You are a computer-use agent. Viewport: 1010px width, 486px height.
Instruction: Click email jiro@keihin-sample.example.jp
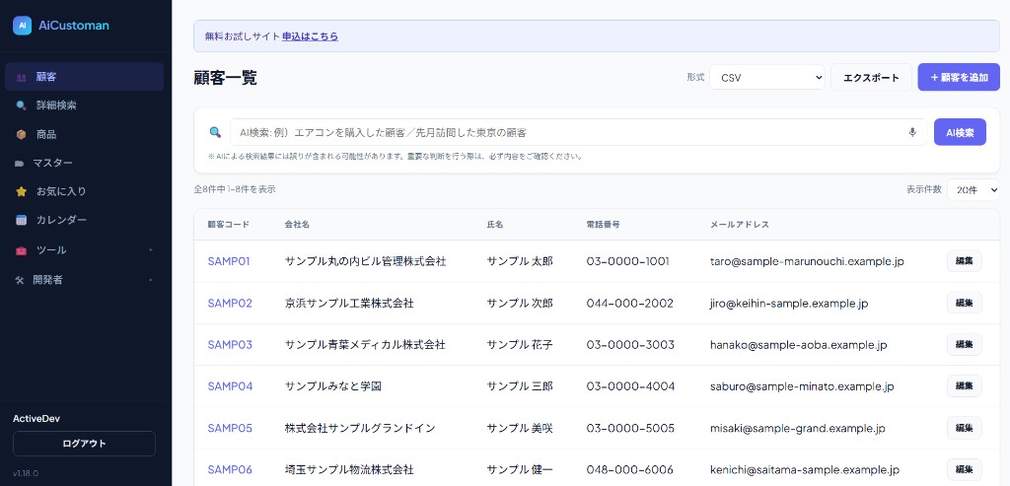(x=789, y=304)
